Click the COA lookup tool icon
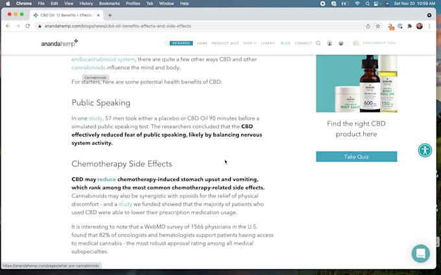Image resolution: width=441 pixels, height=275 pixels. point(356,43)
